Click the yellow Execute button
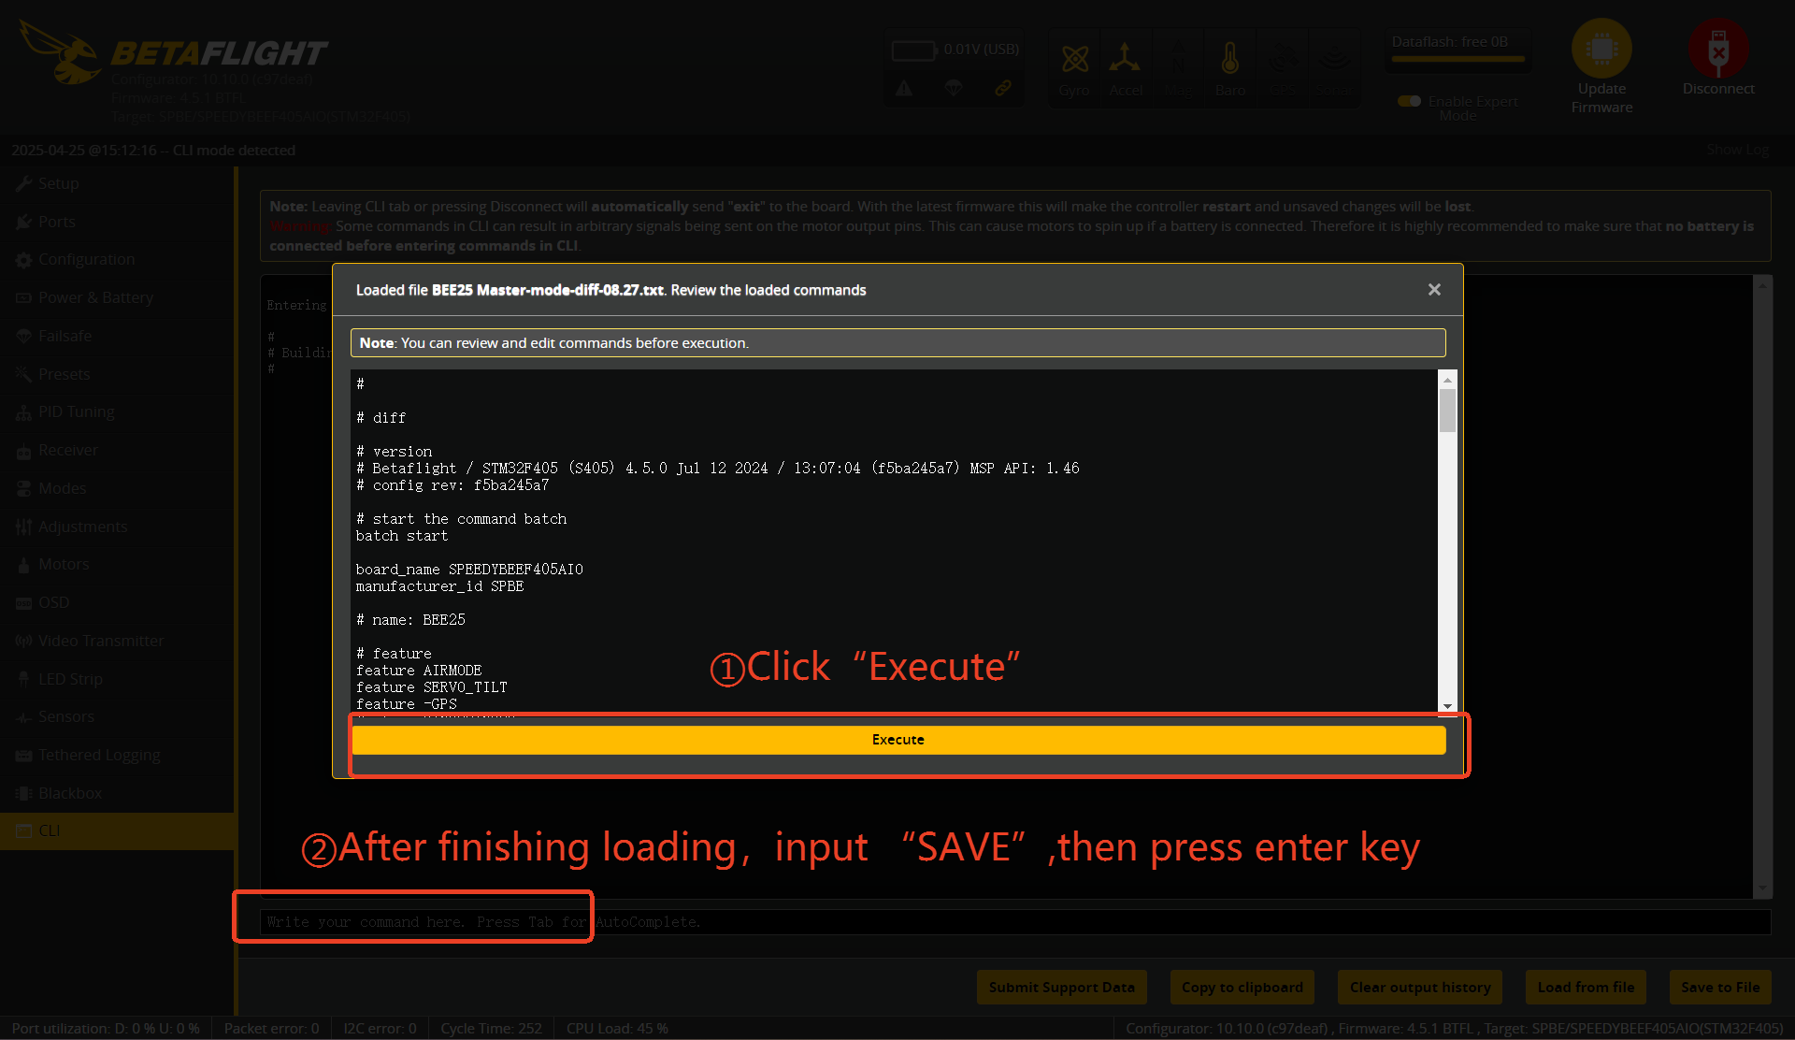This screenshot has width=1795, height=1040. (898, 740)
